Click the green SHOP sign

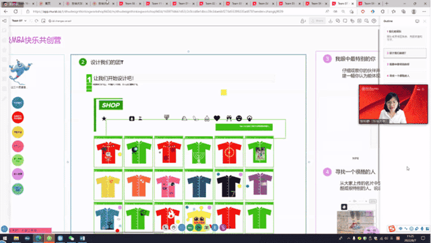pos(110,105)
